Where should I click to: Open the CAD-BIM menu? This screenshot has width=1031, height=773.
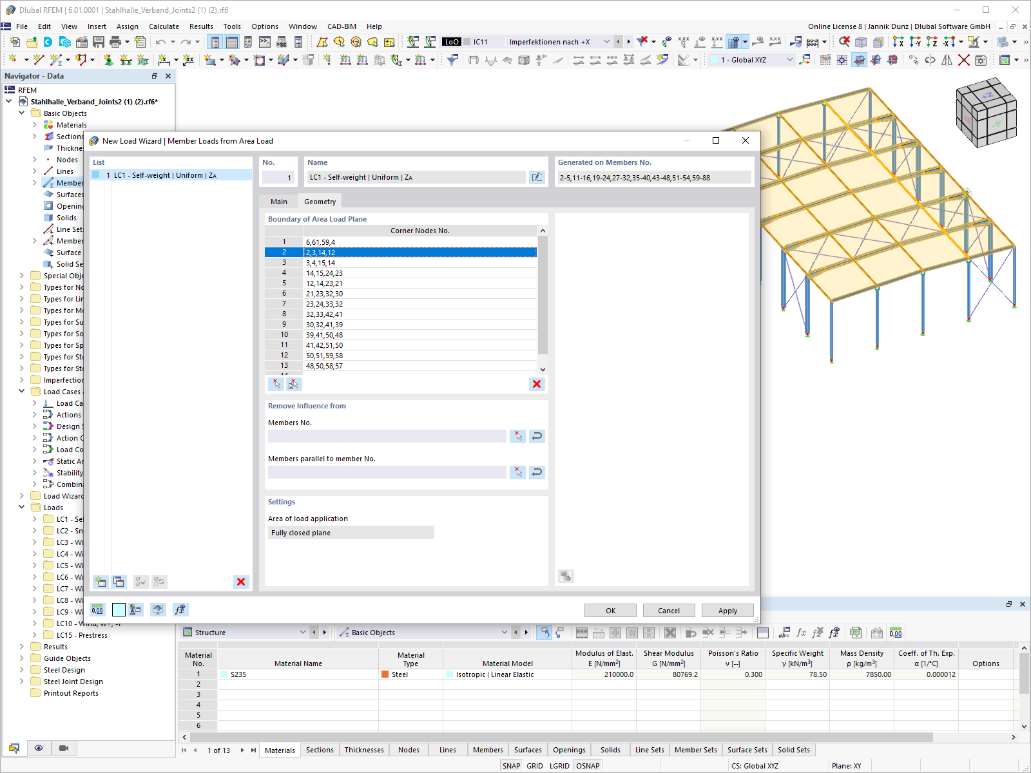(342, 26)
